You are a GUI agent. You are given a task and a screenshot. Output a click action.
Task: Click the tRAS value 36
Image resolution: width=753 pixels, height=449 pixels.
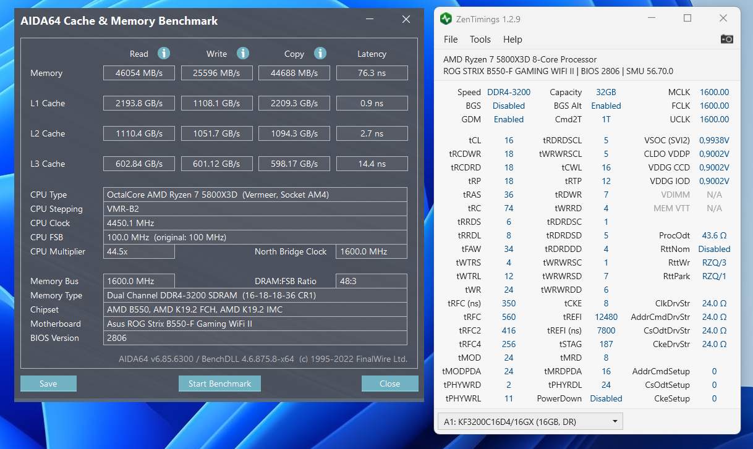tap(509, 195)
